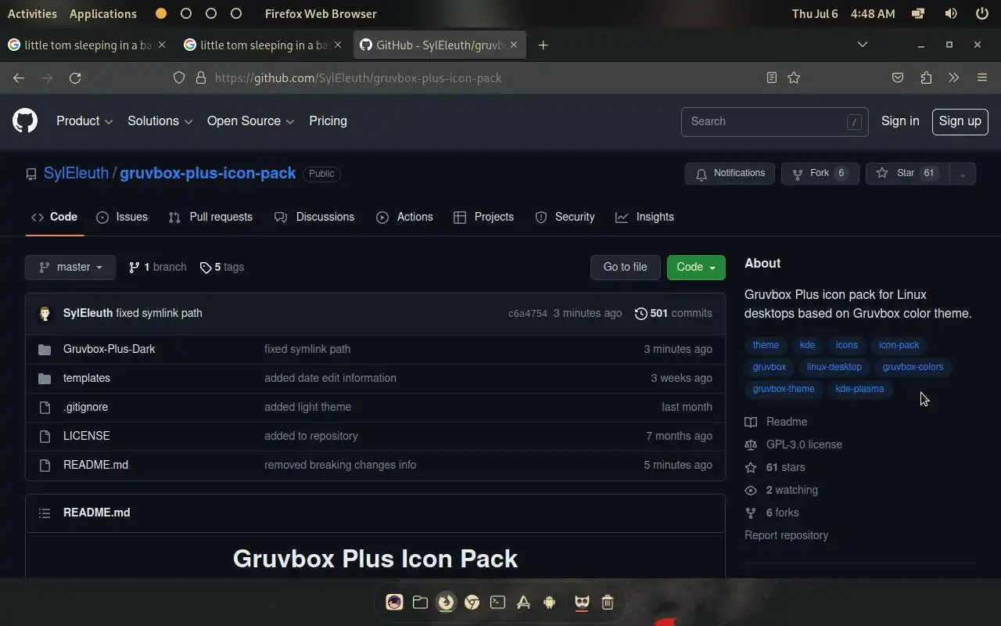The image size is (1001, 626).
Task: Click the Sign in link
Action: [900, 121]
